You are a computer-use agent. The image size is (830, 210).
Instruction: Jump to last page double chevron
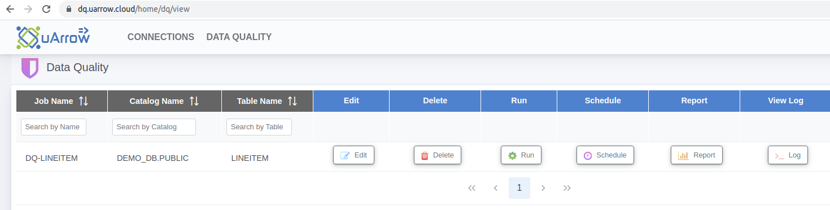[x=567, y=188]
